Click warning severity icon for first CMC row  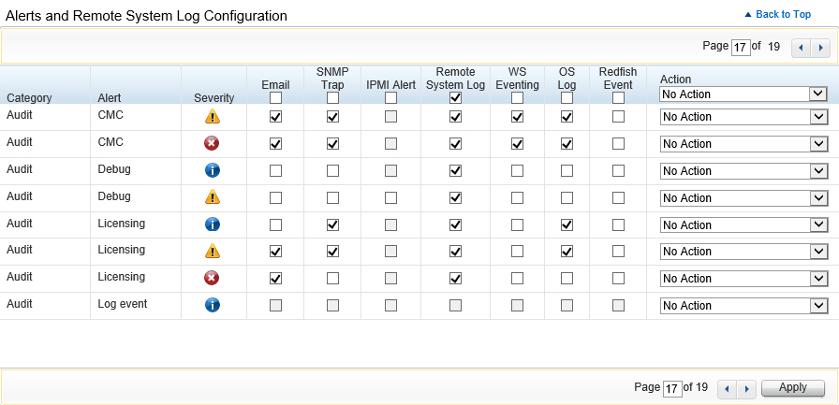(x=213, y=117)
